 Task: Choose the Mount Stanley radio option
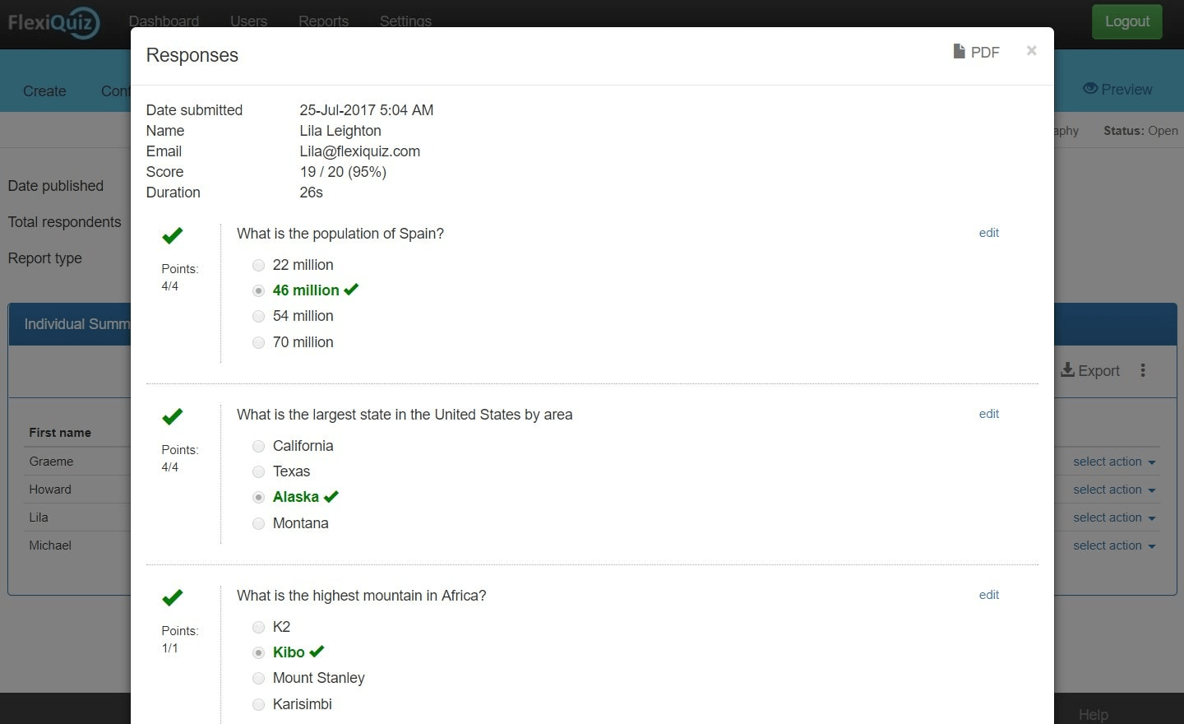[x=258, y=678]
